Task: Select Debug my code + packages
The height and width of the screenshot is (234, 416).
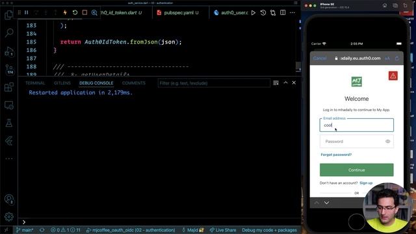Action: coord(269,230)
